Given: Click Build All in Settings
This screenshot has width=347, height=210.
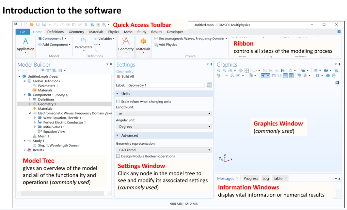Looking at the screenshot, I should (x=125, y=76).
